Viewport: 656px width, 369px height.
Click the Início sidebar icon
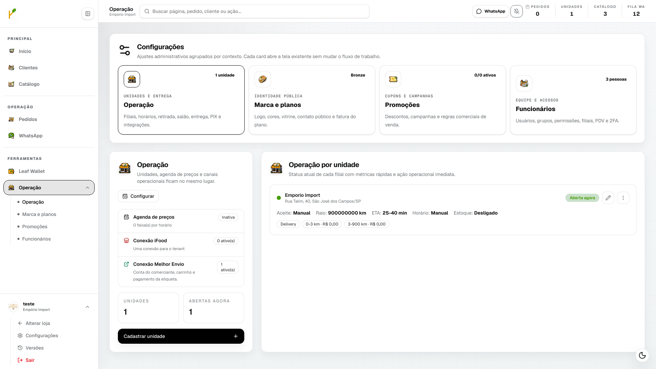(x=12, y=51)
